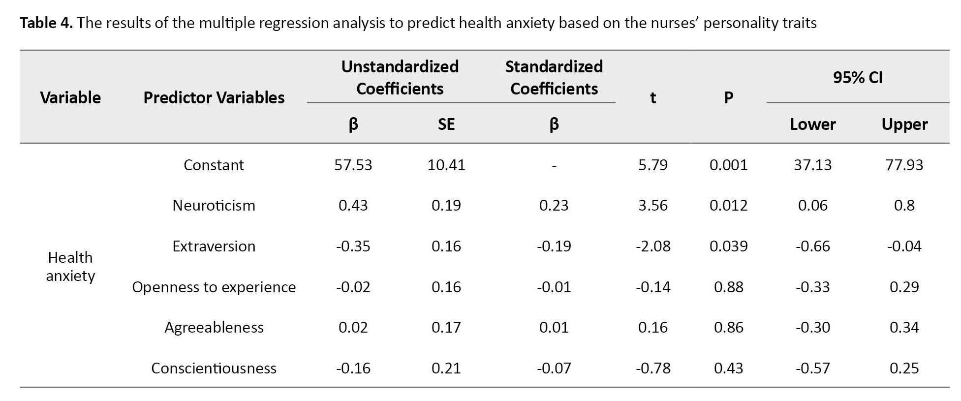Select the Constant predictor row label
The height and width of the screenshot is (401, 961).
214,165
